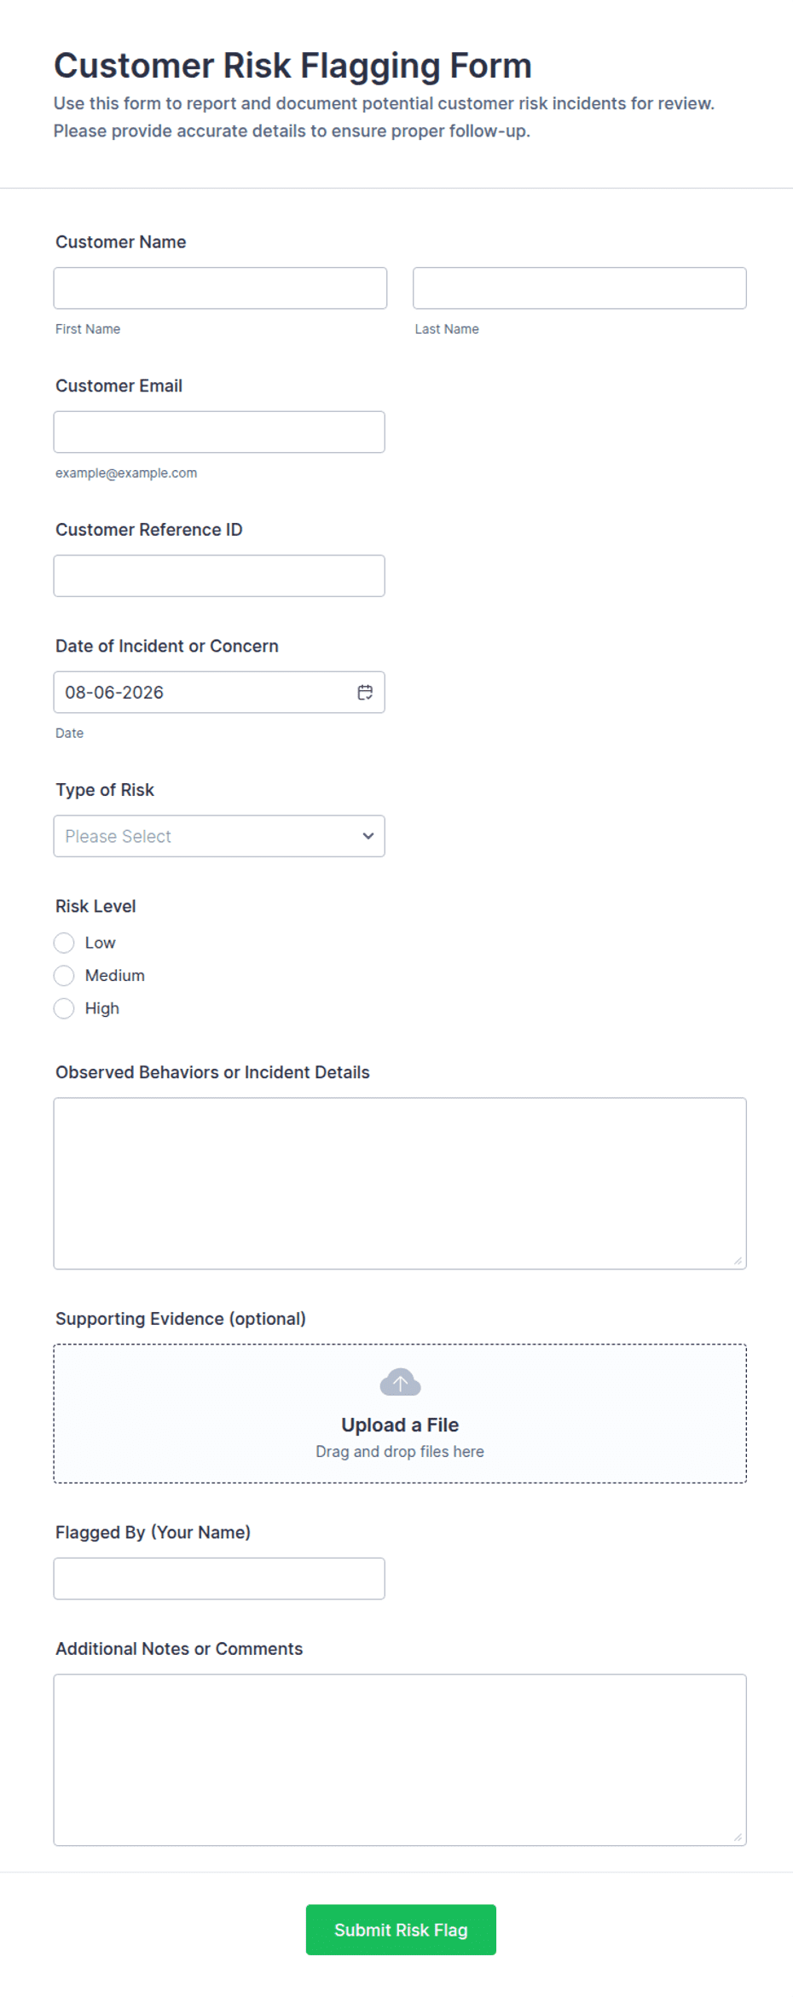Select the Medium risk level radio
793x1997 pixels.
click(x=64, y=975)
